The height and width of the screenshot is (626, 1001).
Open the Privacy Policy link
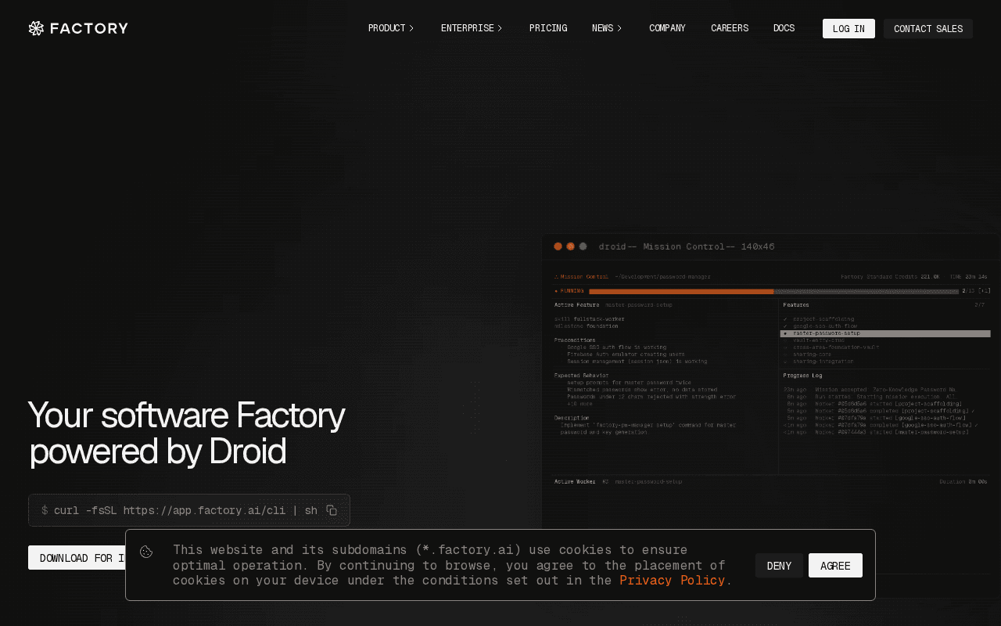pos(673,581)
